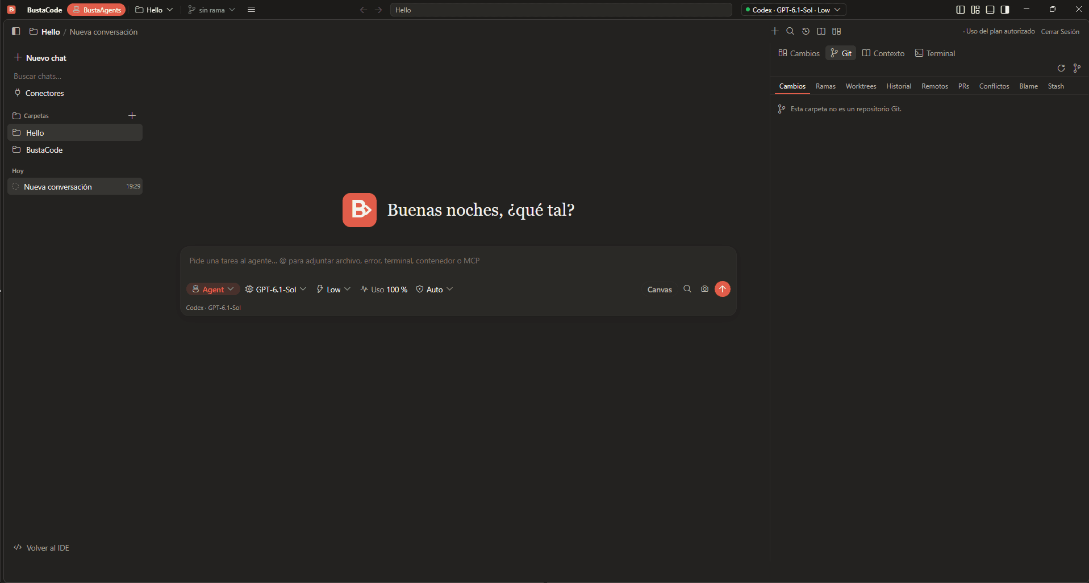Open the hamburger menu in the title bar
Viewport: 1089px width, 583px height.
pos(251,10)
